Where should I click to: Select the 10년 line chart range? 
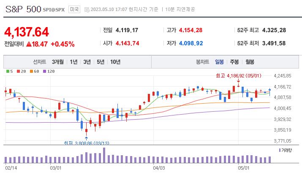pyautogui.click(x=115, y=62)
